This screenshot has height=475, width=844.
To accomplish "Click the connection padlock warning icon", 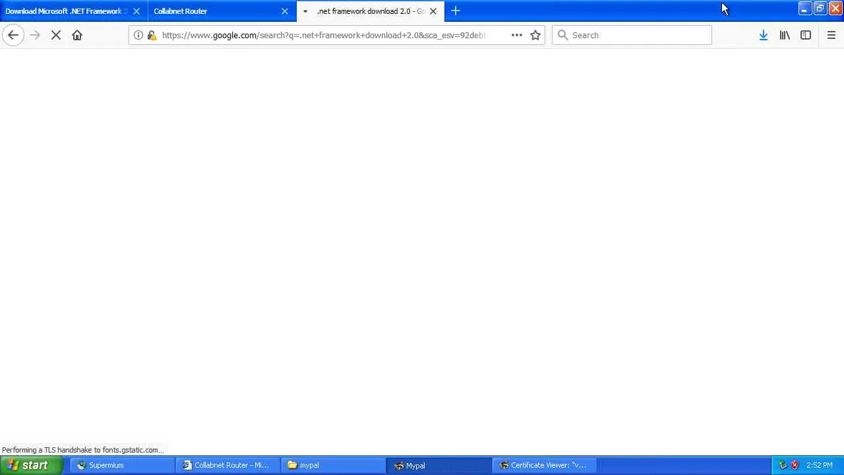I will click(152, 35).
